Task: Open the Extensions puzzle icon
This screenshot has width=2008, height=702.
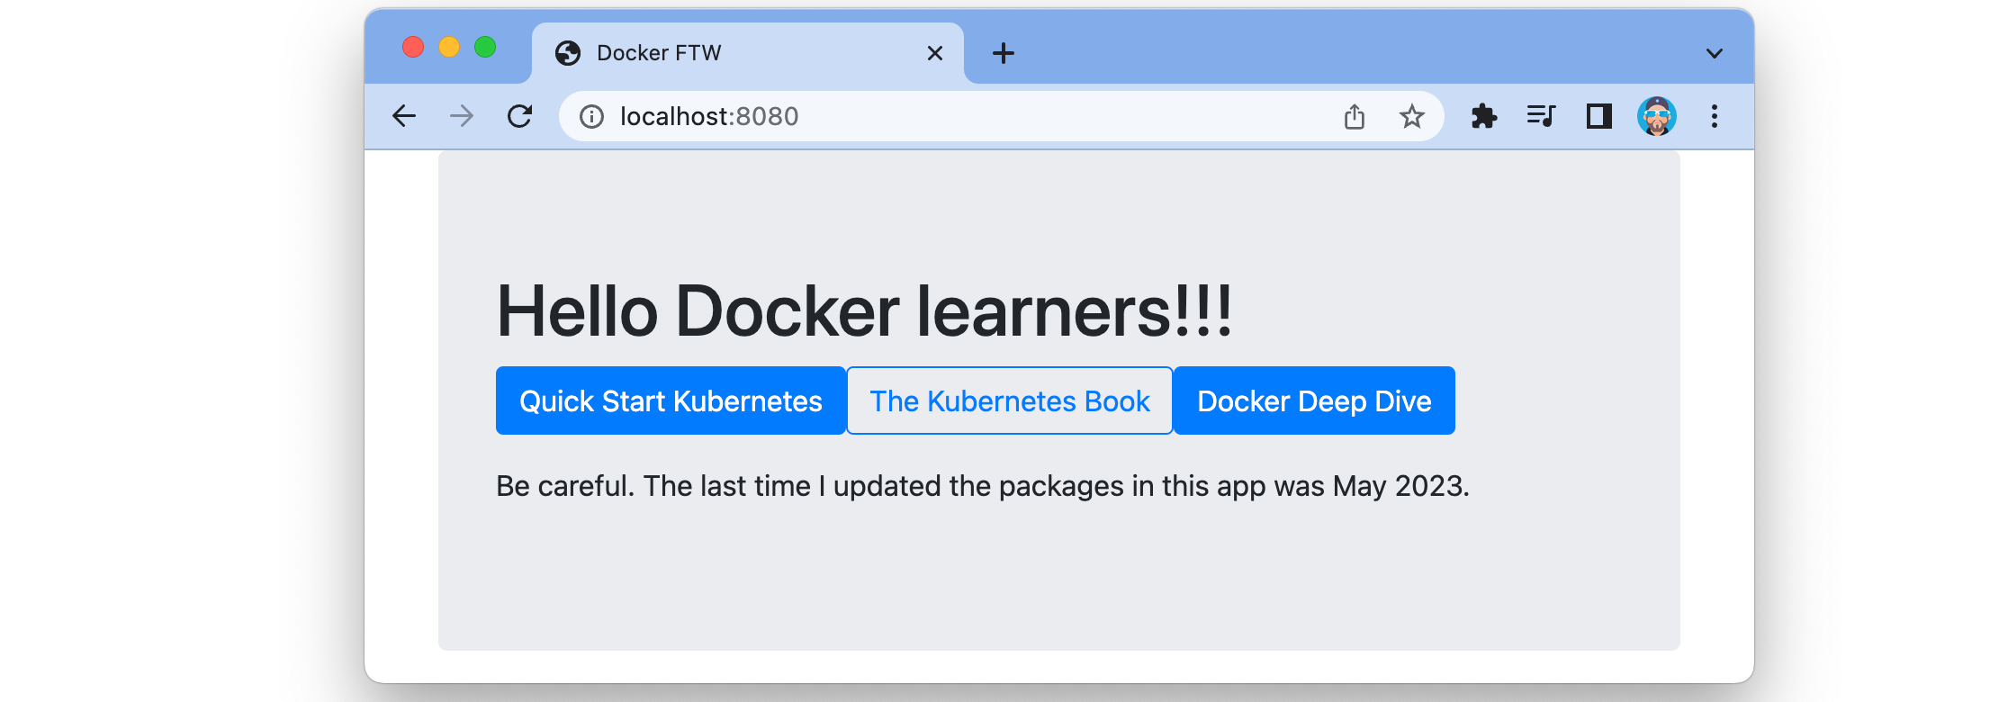Action: [x=1484, y=116]
